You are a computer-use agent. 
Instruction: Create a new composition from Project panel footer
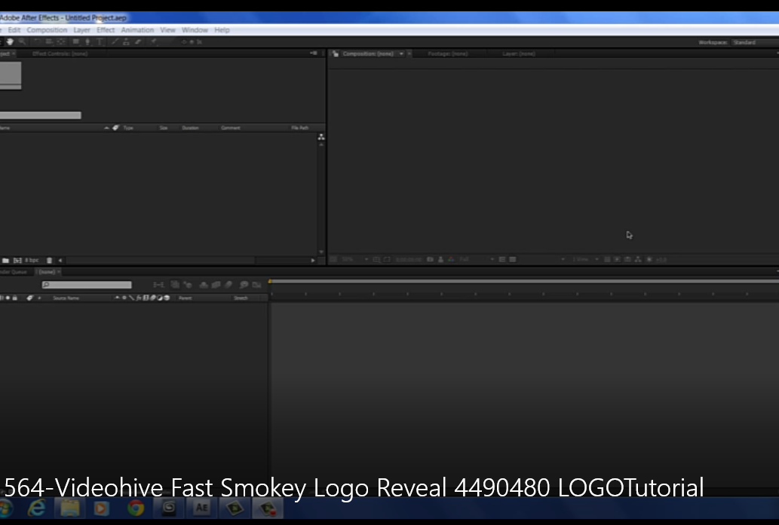pyautogui.click(x=17, y=261)
